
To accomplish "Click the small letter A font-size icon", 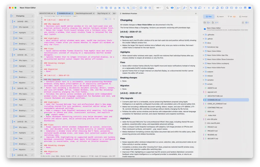I will pyautogui.click(x=205, y=8).
